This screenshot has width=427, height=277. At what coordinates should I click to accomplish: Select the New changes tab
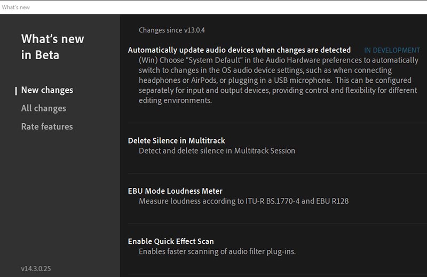click(47, 90)
